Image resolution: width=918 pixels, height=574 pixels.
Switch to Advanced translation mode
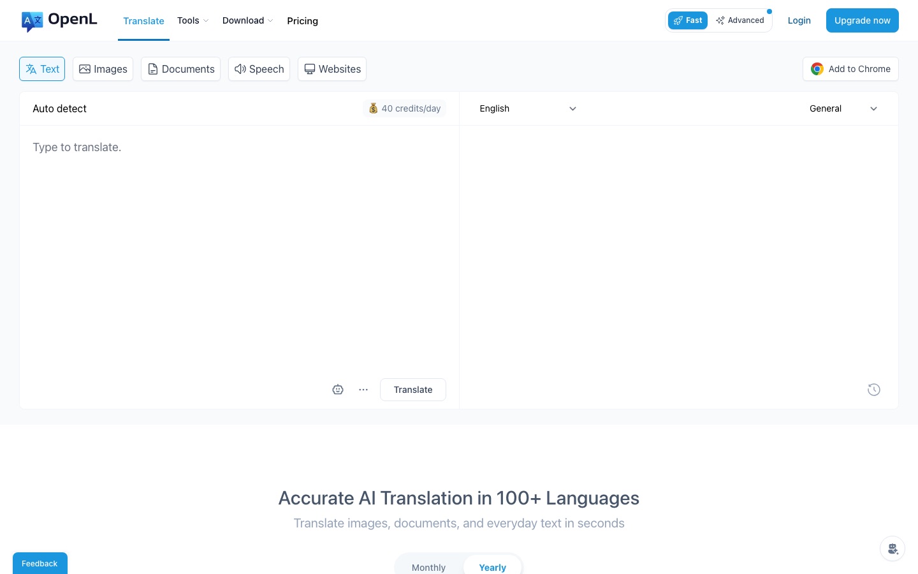tap(739, 20)
